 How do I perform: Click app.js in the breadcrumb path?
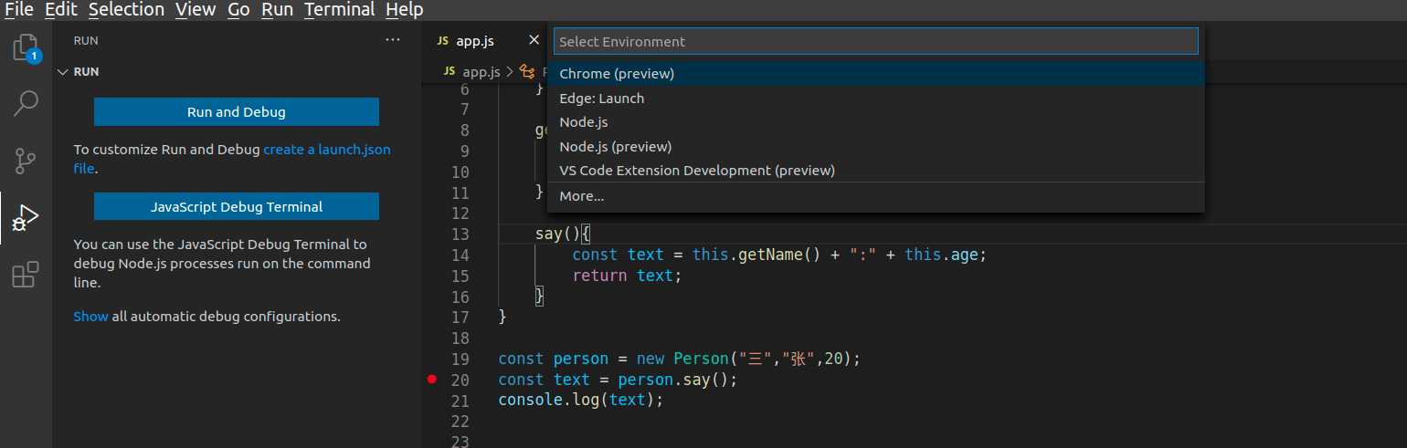tap(481, 71)
